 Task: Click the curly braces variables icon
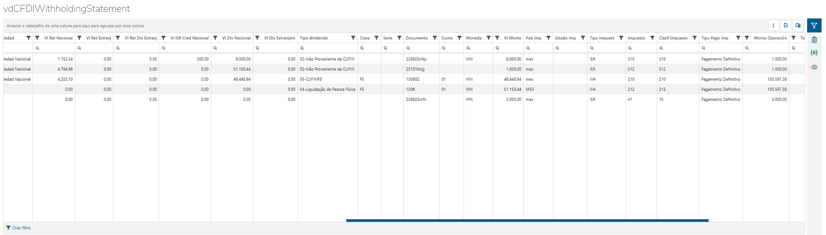[x=814, y=53]
